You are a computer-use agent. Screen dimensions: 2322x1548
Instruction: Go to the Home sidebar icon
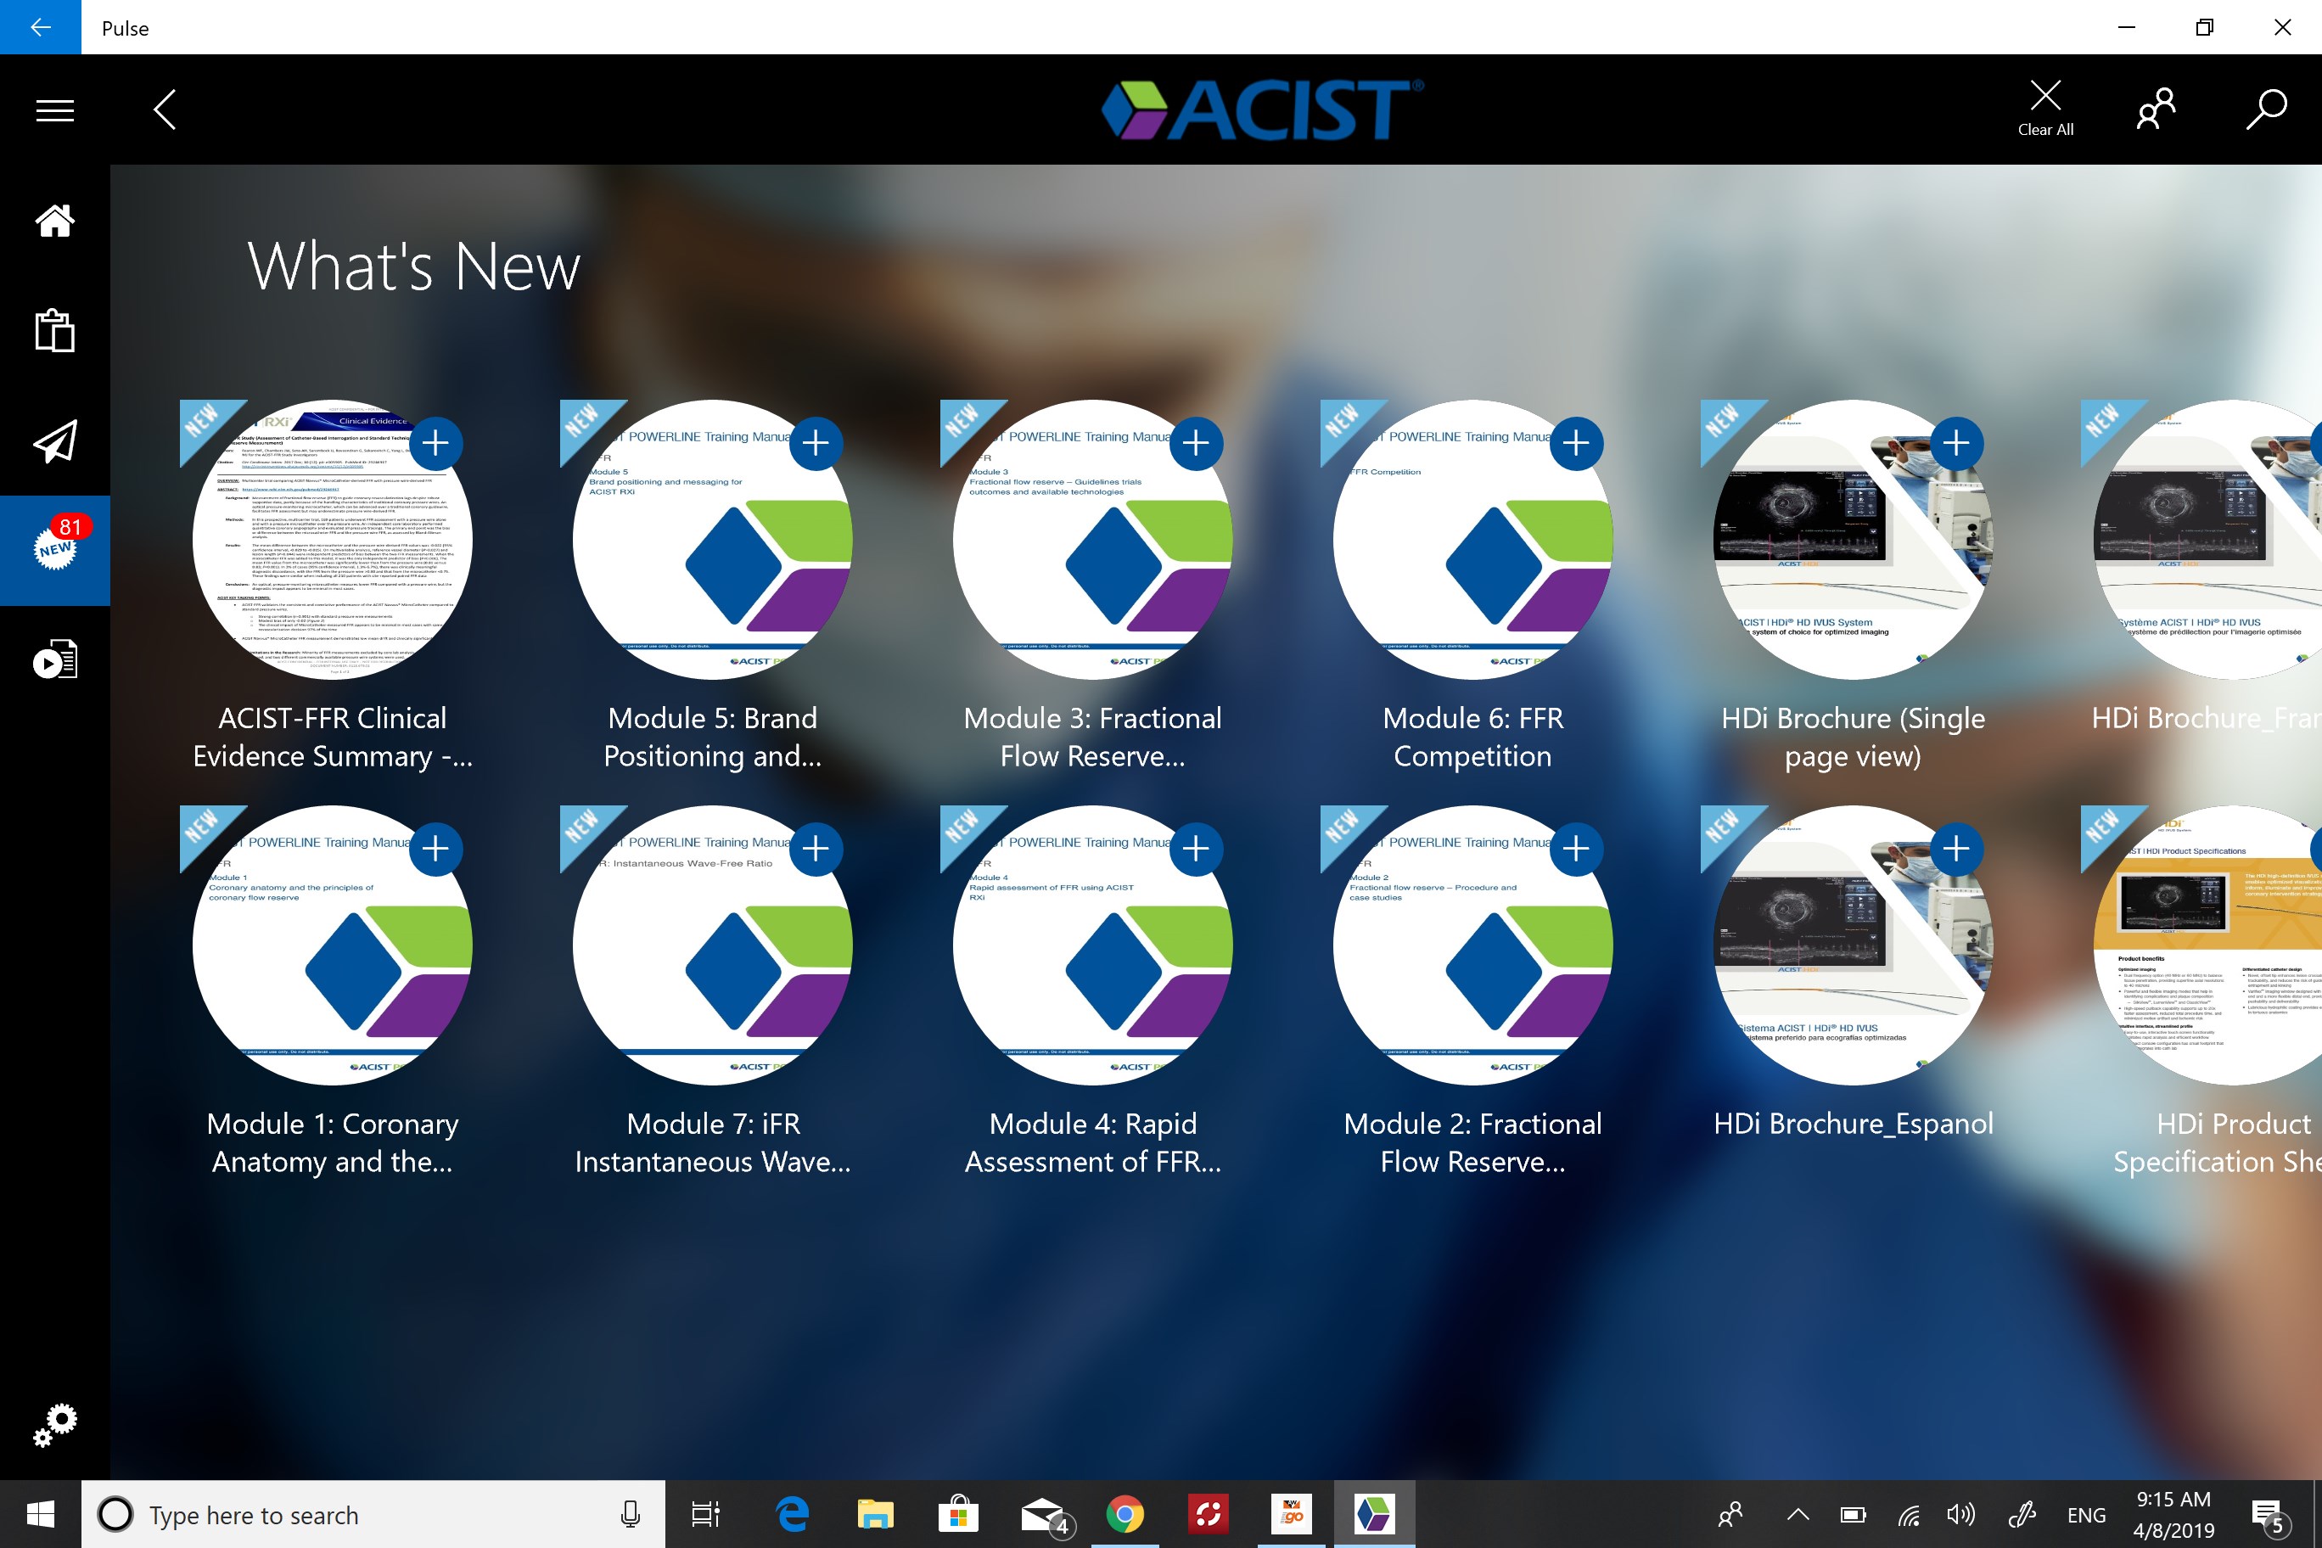(55, 220)
